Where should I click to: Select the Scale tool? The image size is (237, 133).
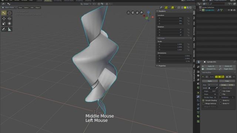point(4,24)
